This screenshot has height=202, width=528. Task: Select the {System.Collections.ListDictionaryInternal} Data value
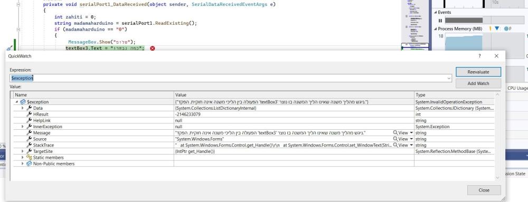click(216, 108)
